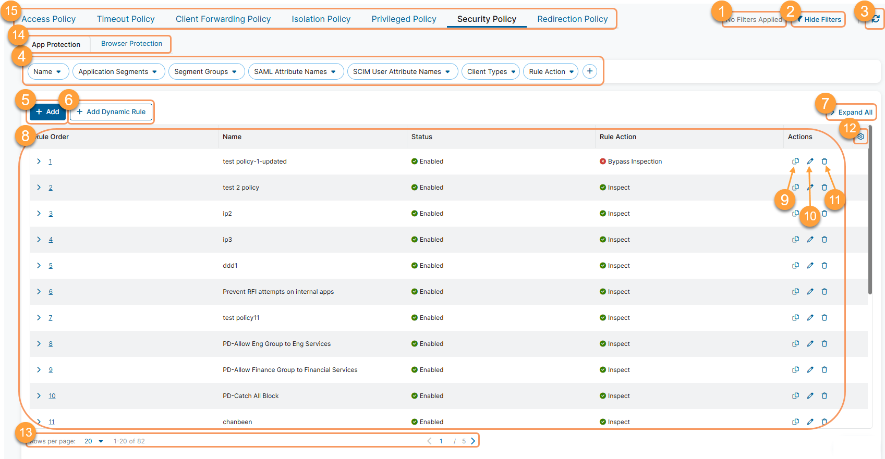
Task: Open the Application Segments filter dropdown
Action: (118, 72)
